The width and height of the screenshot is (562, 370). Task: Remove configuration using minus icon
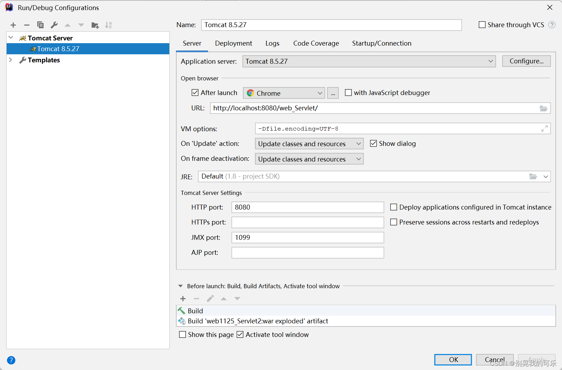tap(27, 25)
